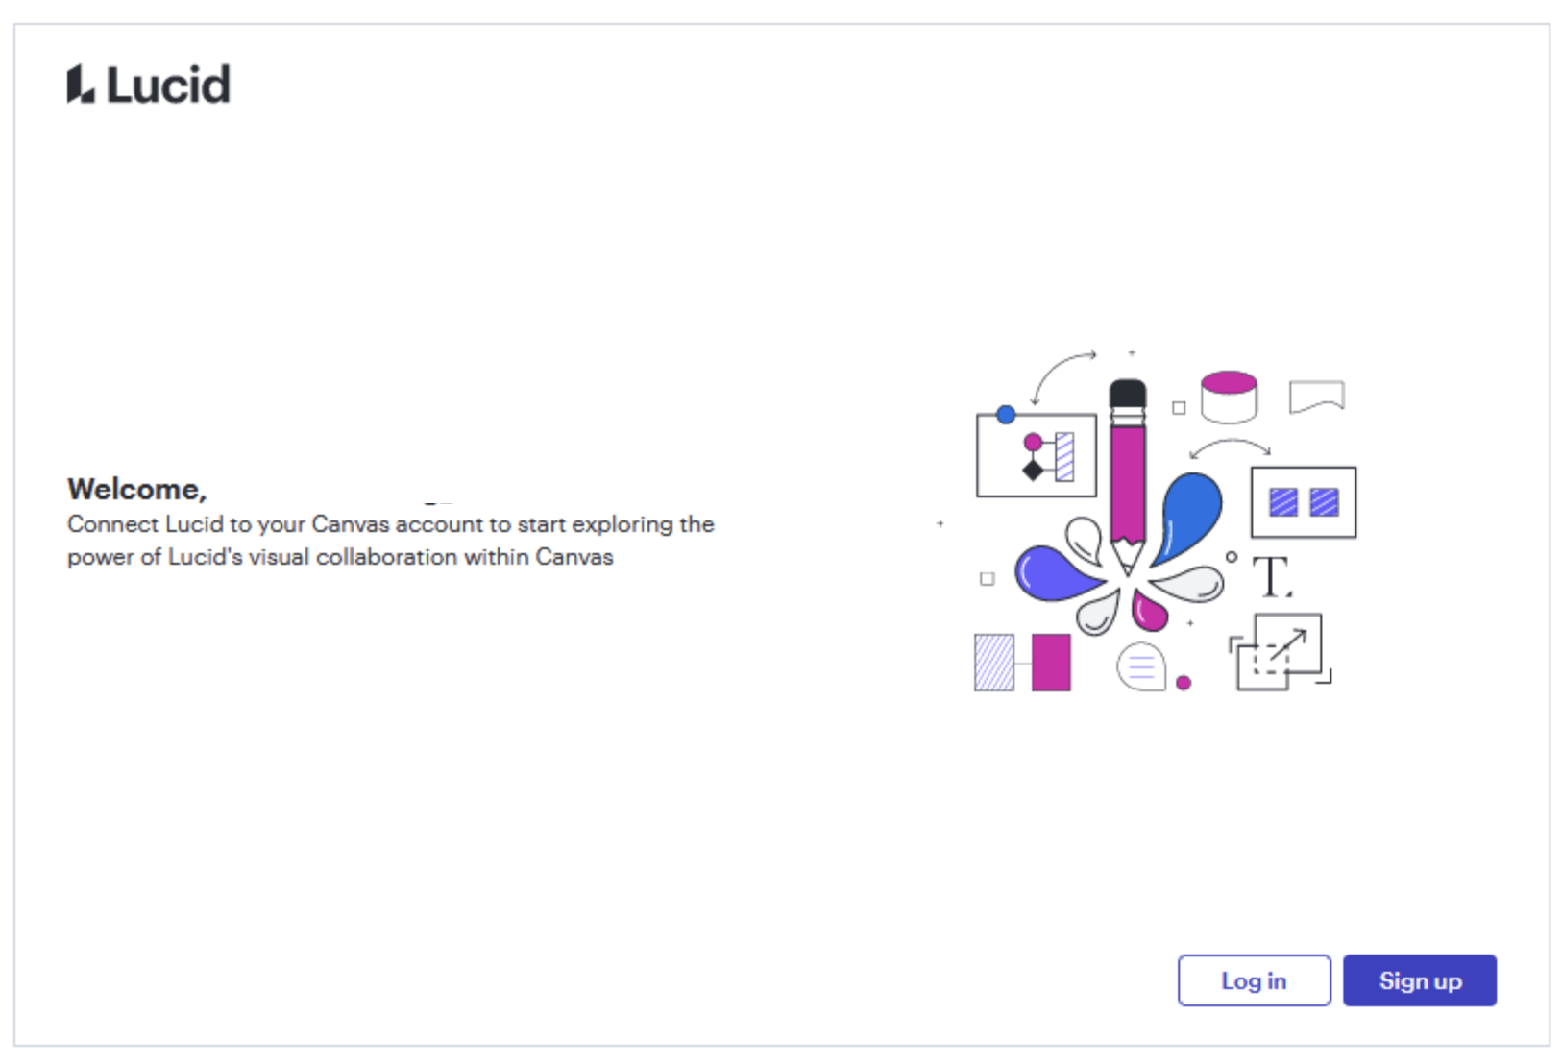Image resolution: width=1562 pixels, height=1064 pixels.
Task: Click the Connect Lucid to Canvas description text
Action: click(x=391, y=541)
